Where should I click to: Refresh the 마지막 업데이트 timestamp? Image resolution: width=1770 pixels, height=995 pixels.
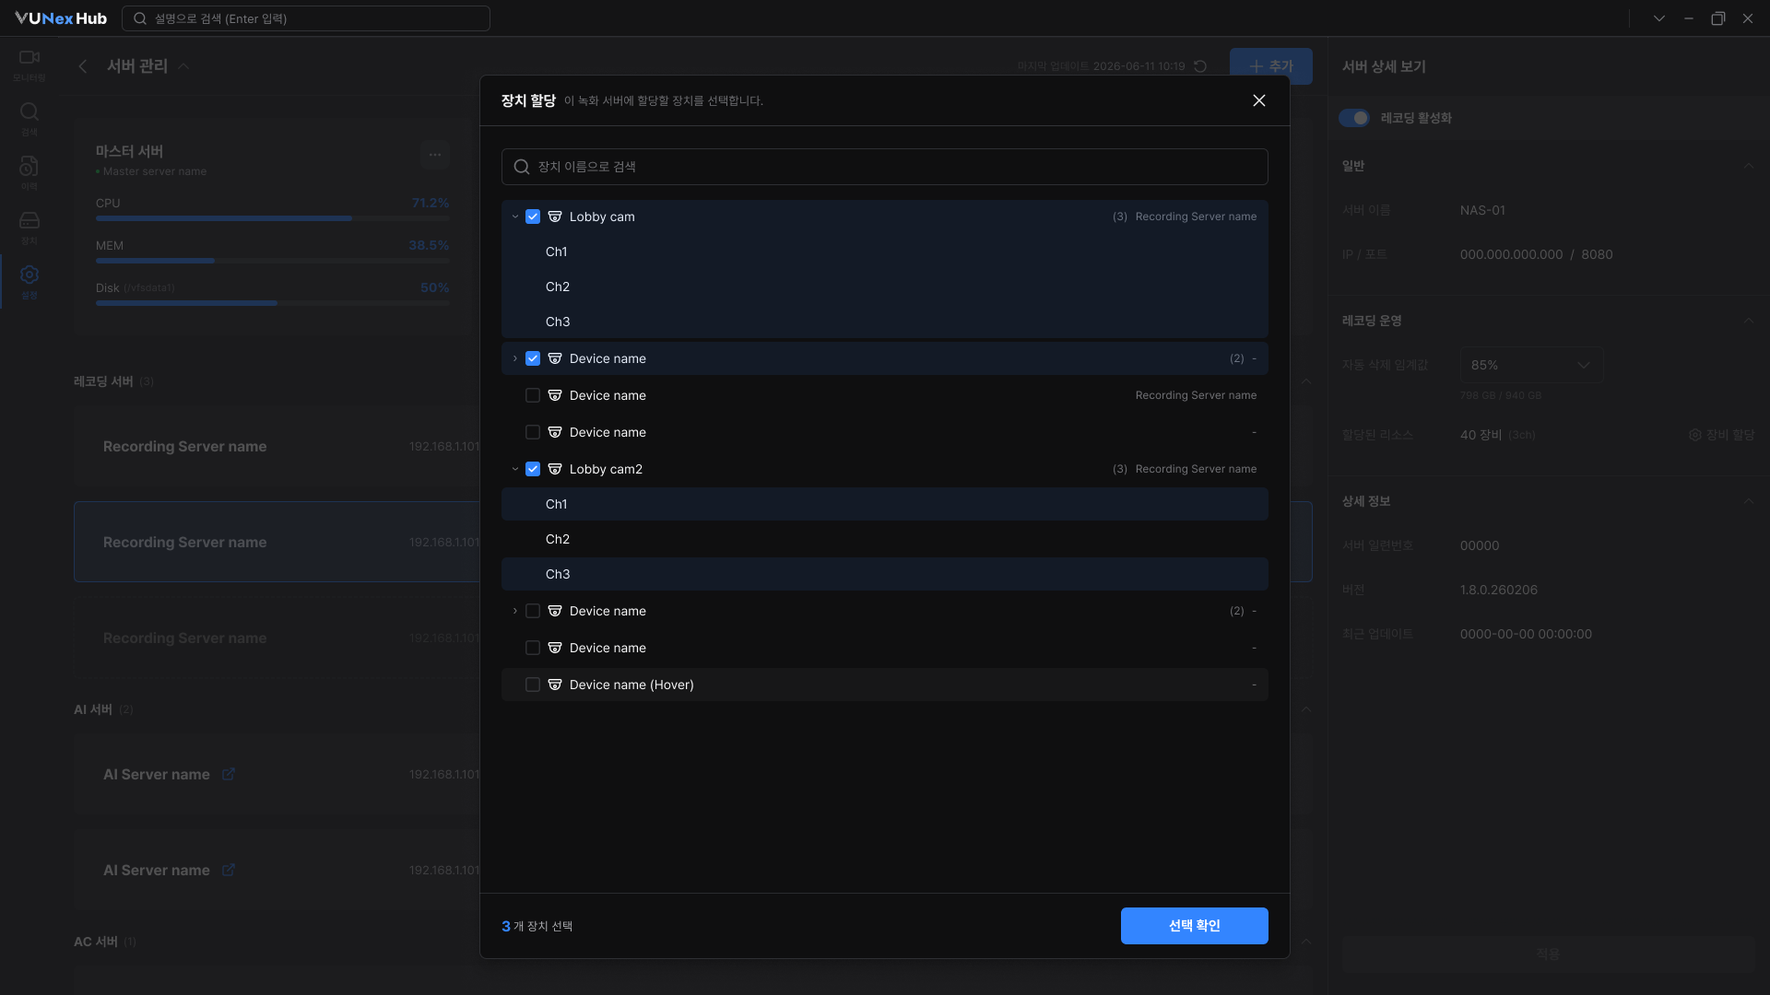point(1200,66)
